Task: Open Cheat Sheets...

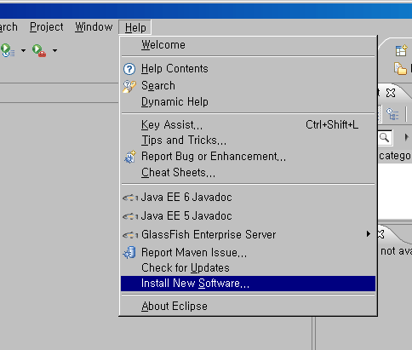Action: click(x=248, y=173)
